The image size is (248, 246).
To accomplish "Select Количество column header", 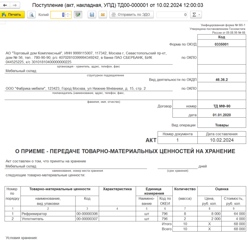I will pos(185,189).
